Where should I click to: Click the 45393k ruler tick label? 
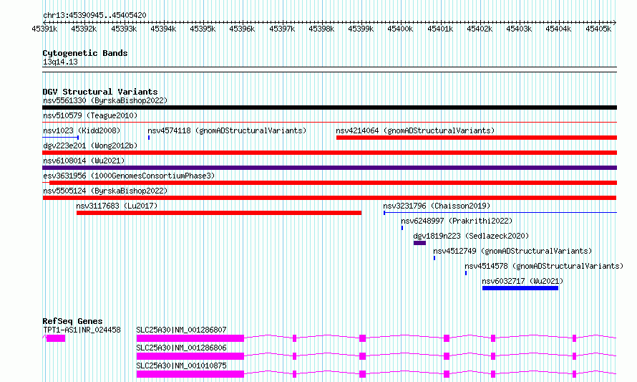pyautogui.click(x=124, y=29)
